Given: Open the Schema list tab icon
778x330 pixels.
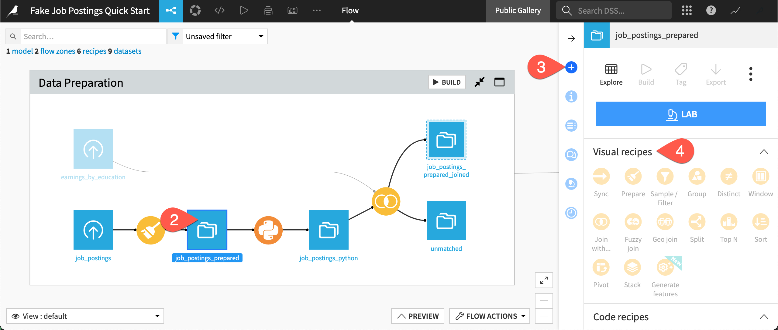Looking at the screenshot, I should click(571, 126).
